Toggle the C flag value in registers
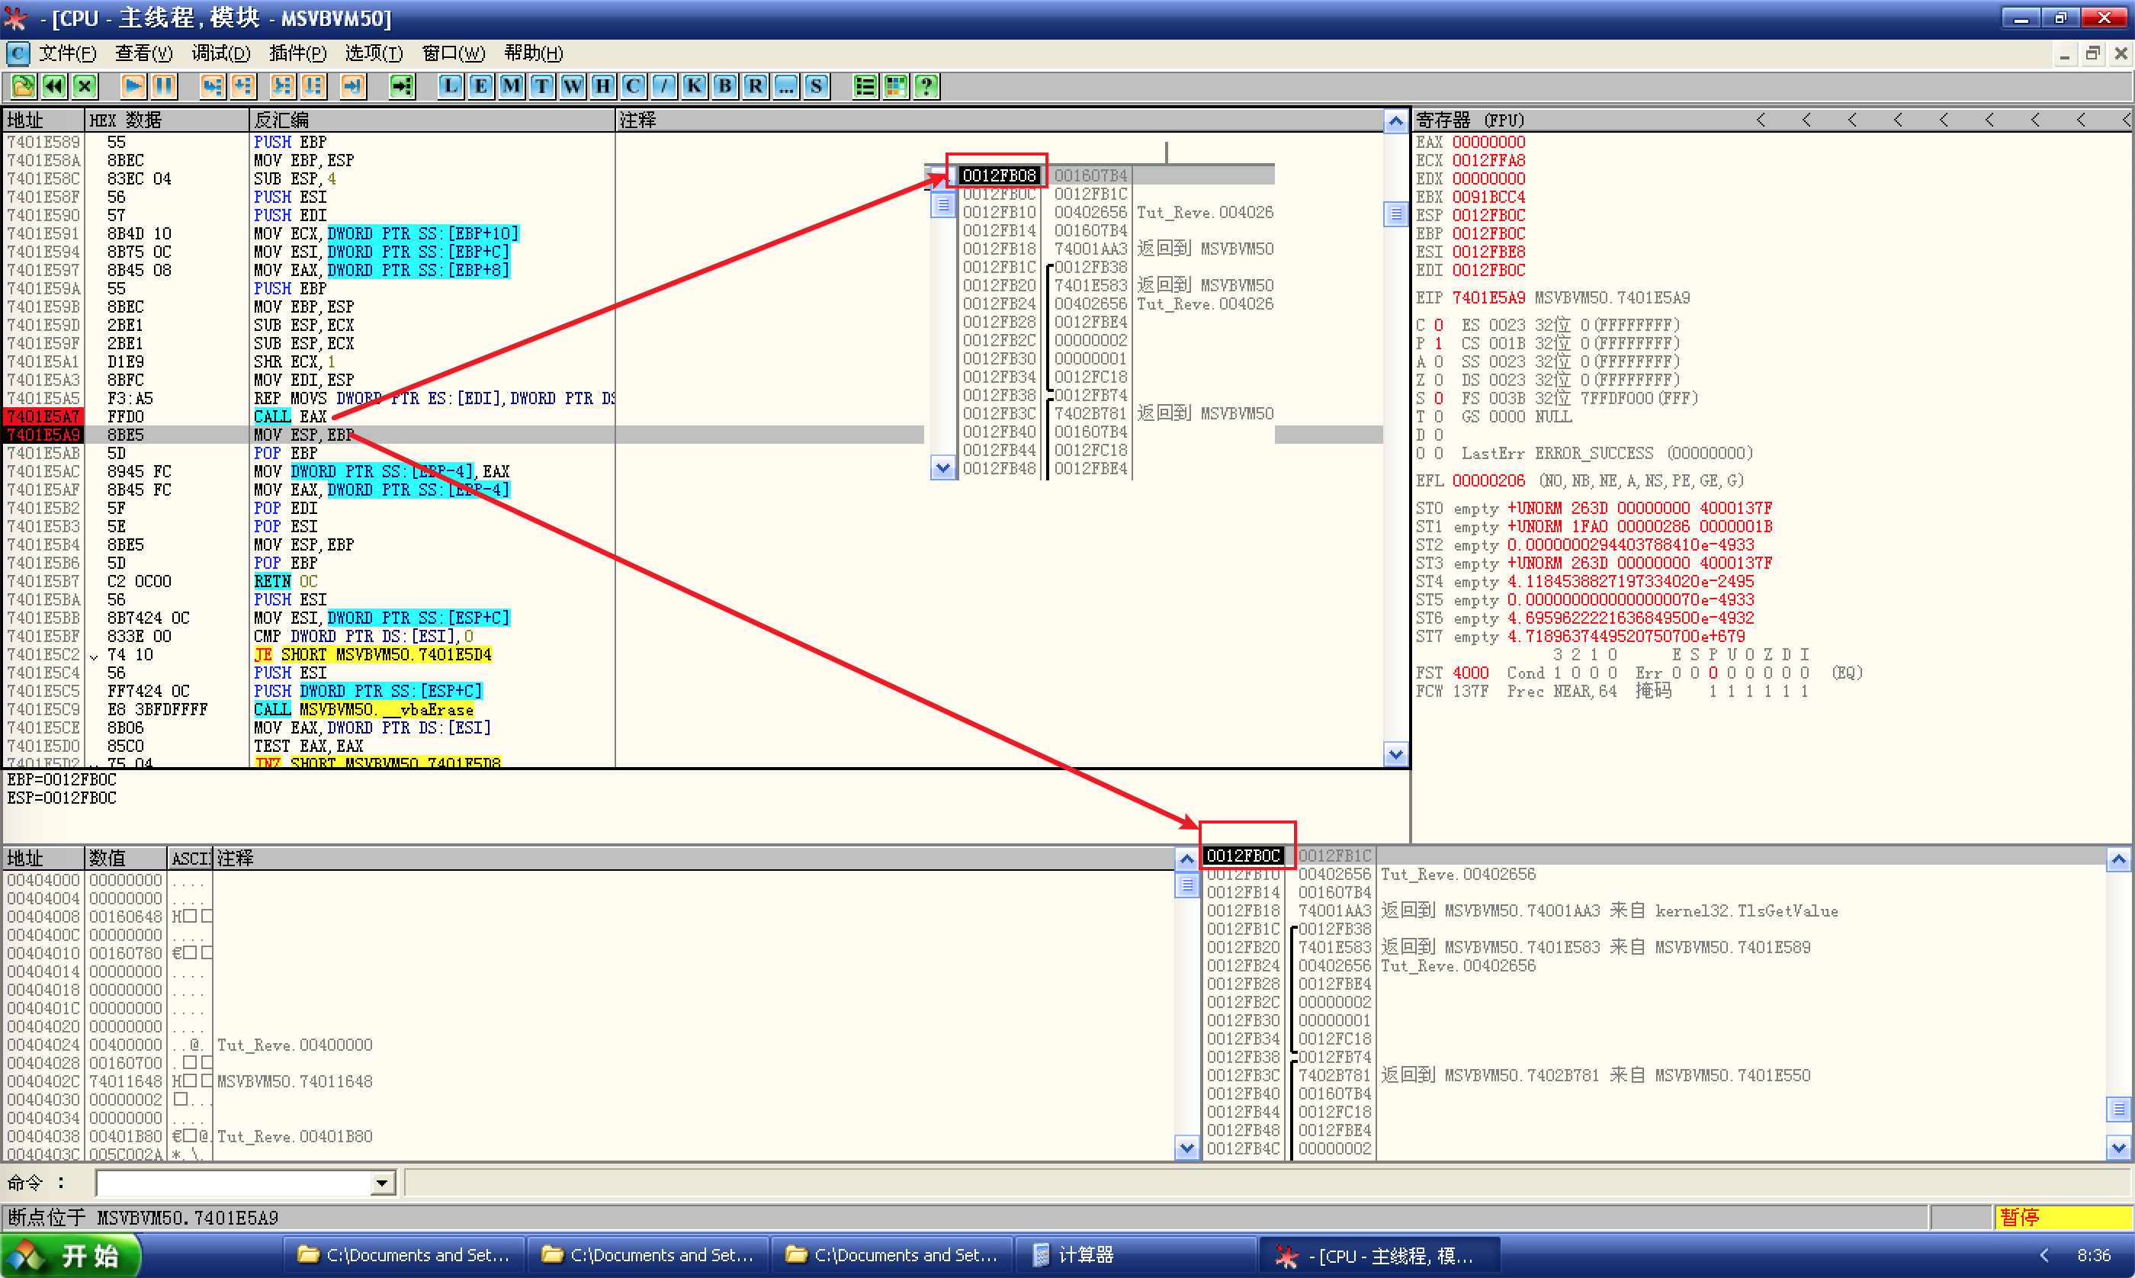This screenshot has height=1278, width=2135. pyautogui.click(x=1437, y=326)
